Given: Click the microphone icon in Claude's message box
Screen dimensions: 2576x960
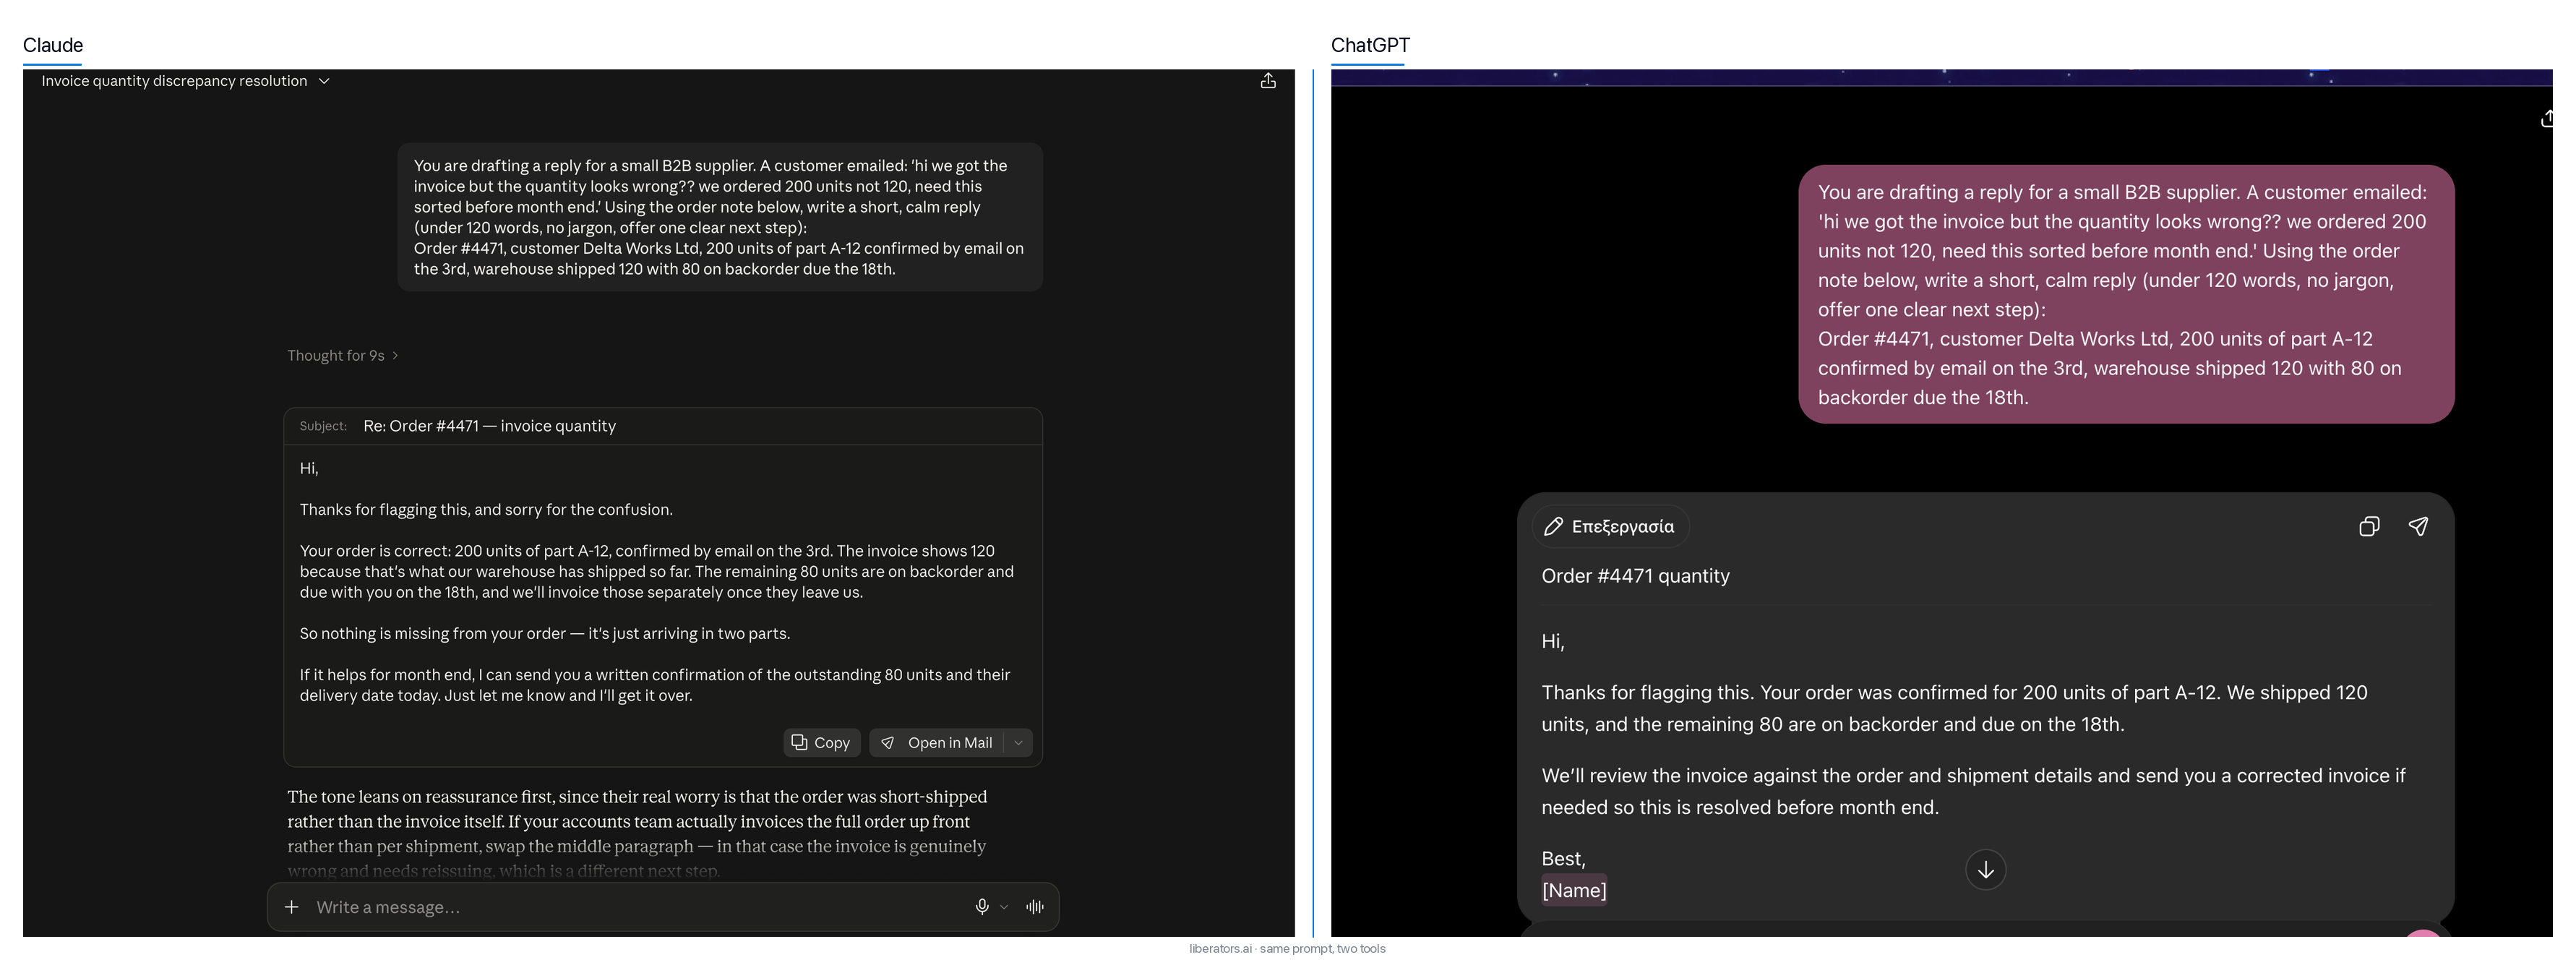Looking at the screenshot, I should coord(982,907).
